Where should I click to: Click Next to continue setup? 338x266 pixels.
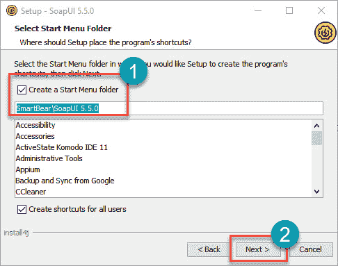coord(257,249)
